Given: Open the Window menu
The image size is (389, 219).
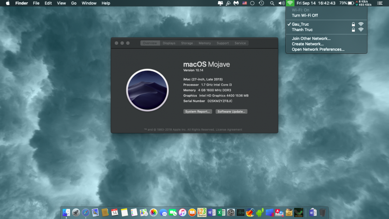Looking at the screenshot, I should click(x=89, y=3).
